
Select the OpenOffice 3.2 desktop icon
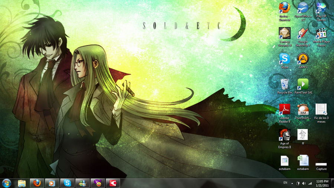303,11
